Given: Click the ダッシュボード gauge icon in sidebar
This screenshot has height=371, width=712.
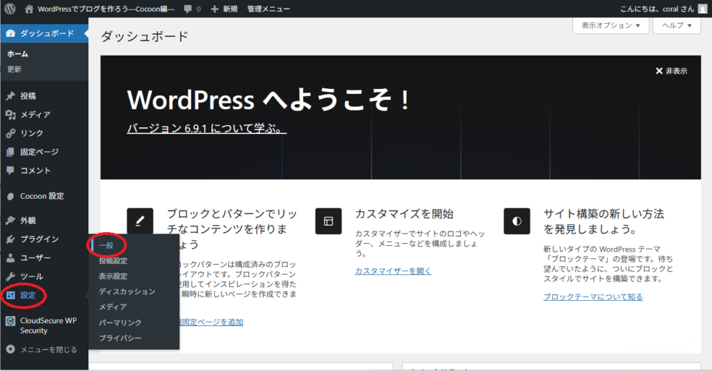Looking at the screenshot, I should 10,33.
